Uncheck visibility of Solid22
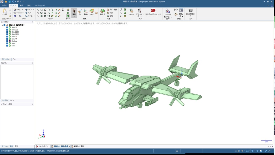The height and width of the screenshot is (155, 275). click(x=7, y=28)
